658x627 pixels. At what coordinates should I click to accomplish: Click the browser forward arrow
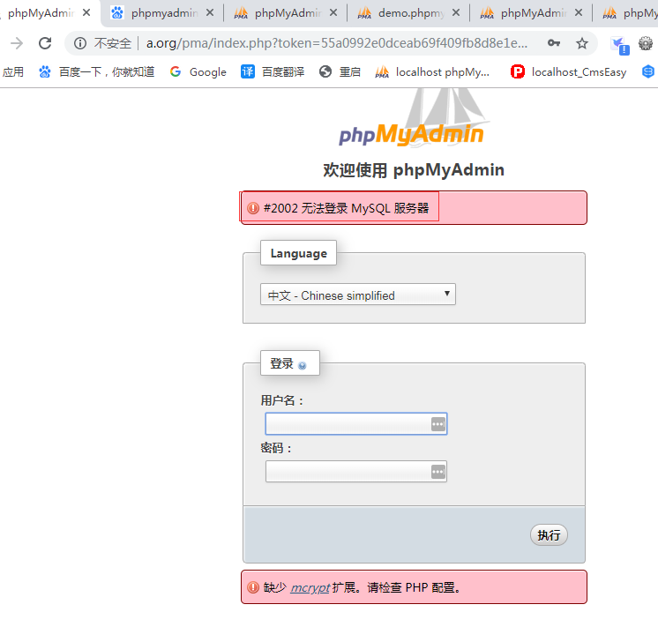click(x=17, y=43)
